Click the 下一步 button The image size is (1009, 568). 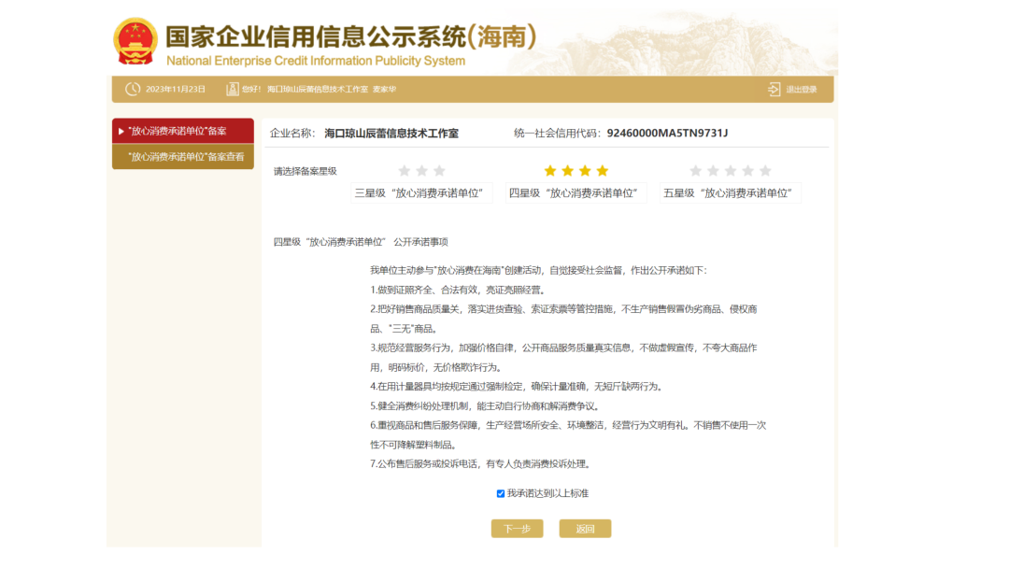518,529
